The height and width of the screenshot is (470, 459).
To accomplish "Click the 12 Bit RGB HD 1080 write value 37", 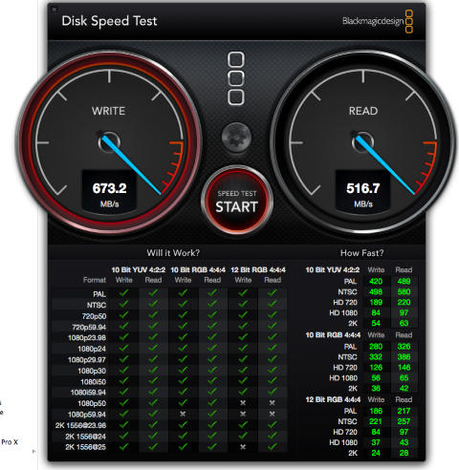I will pyautogui.click(x=376, y=442).
